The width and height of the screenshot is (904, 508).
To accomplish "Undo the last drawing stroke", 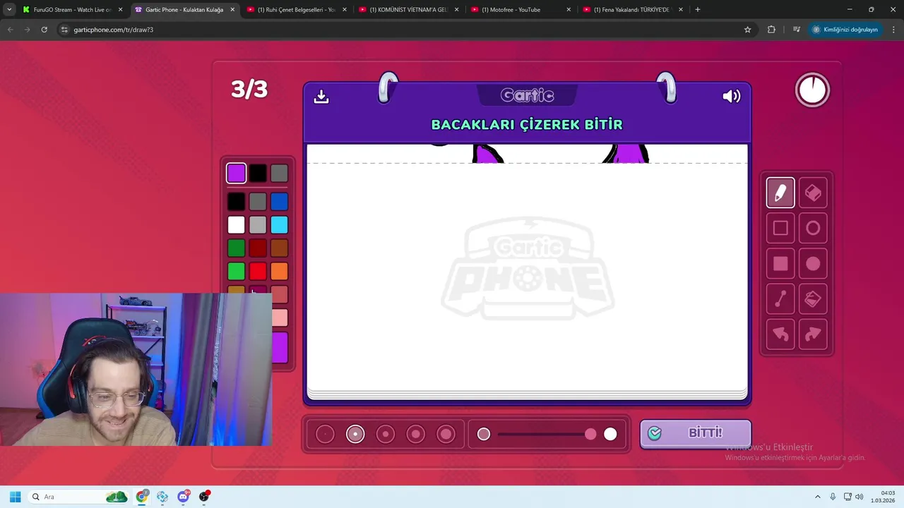I will coord(780,334).
